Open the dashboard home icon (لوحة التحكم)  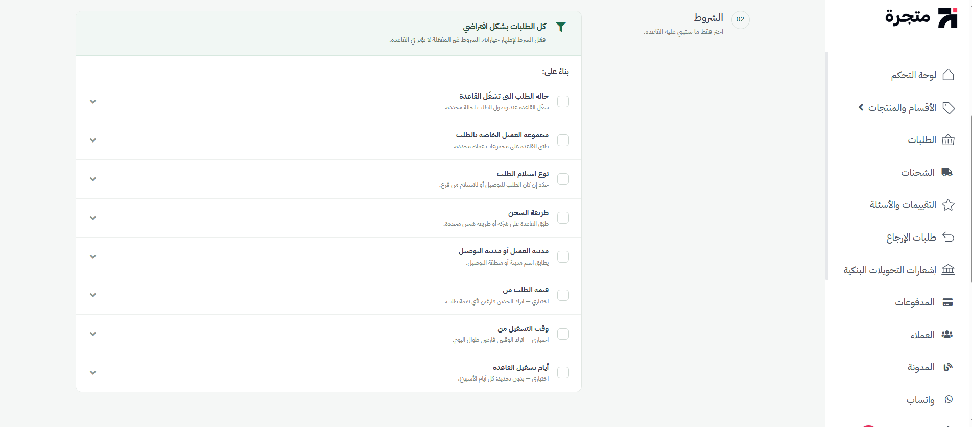[948, 75]
